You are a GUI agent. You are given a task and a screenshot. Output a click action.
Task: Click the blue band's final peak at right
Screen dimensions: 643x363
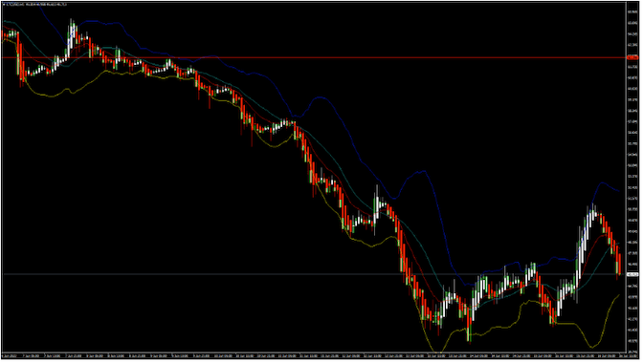coord(603,182)
